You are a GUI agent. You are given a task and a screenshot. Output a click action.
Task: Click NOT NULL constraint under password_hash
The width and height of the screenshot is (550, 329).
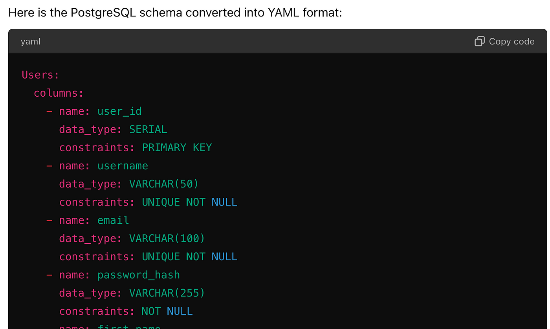(x=167, y=311)
